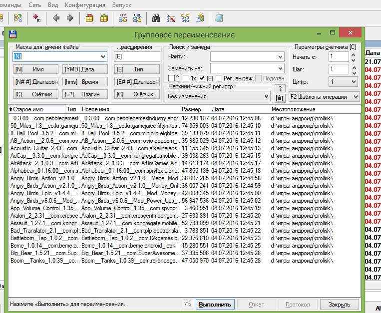Click the edit names list icon
Screen dimensions: 381x313
coord(280,98)
